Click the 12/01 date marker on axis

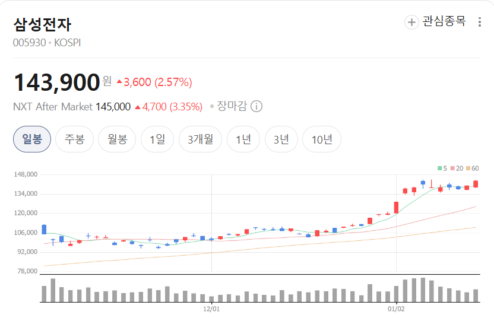(211, 309)
